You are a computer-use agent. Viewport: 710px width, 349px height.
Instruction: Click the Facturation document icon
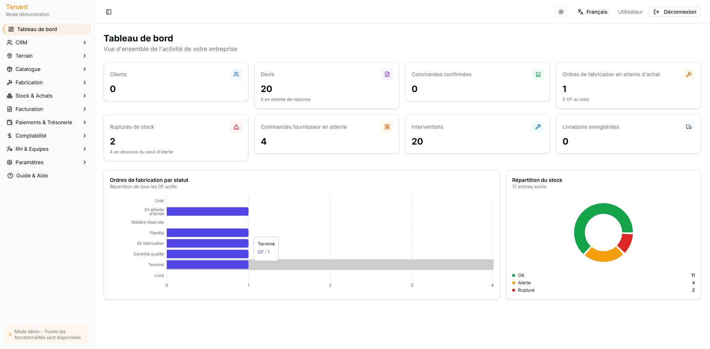point(10,109)
